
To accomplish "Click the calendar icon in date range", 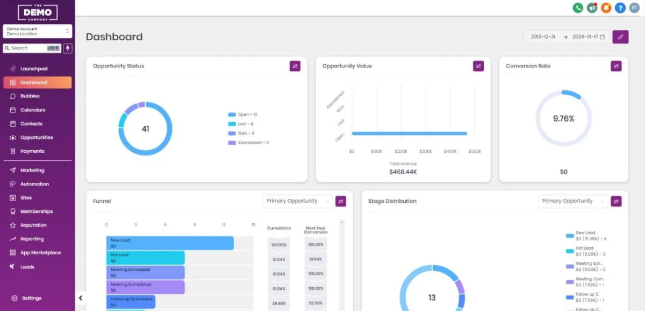I will (x=603, y=37).
